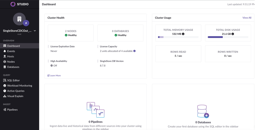Click the pipelines illustration icon
This screenshot has height=130, width=257.
coord(96,110)
